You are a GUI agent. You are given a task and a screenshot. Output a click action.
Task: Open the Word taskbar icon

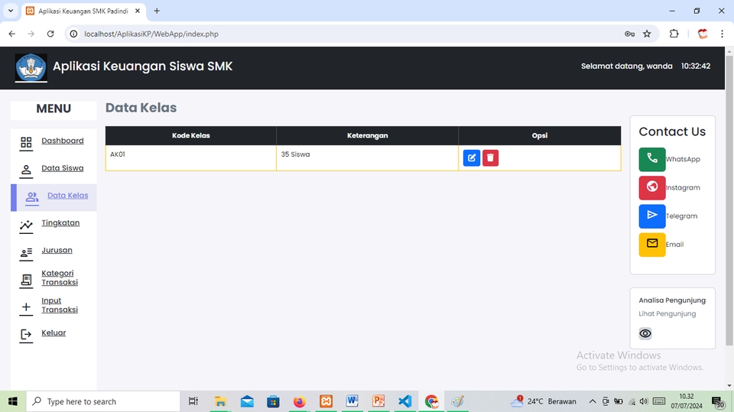[352, 401]
